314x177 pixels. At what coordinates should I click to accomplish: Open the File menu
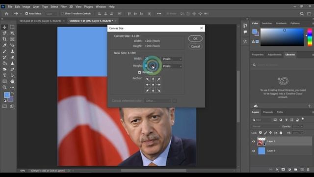pyautogui.click(x=10, y=6)
